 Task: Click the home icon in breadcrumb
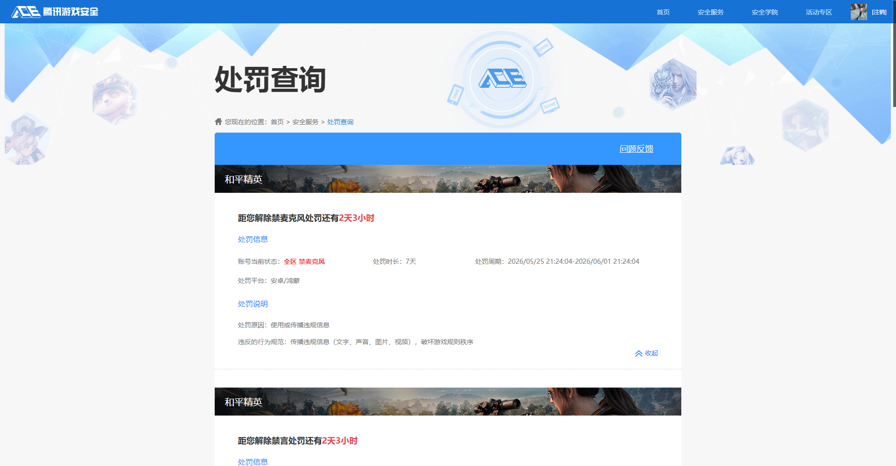pos(218,121)
